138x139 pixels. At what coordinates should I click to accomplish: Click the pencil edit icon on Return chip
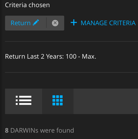coord(36,23)
